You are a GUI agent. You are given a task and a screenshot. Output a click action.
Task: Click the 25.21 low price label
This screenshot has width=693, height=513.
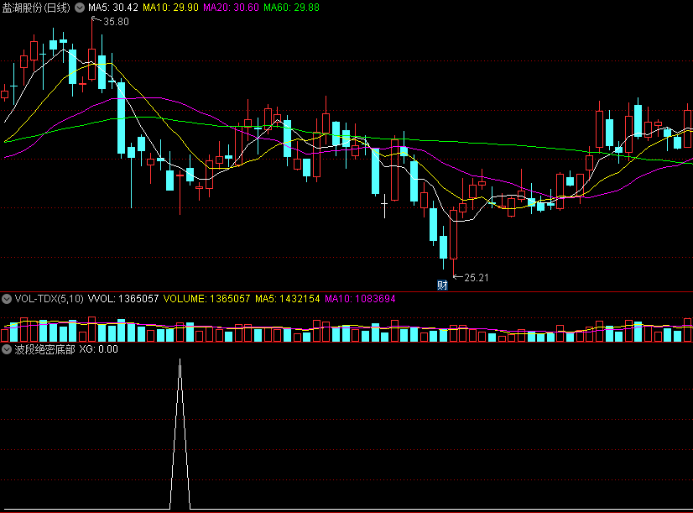point(477,278)
